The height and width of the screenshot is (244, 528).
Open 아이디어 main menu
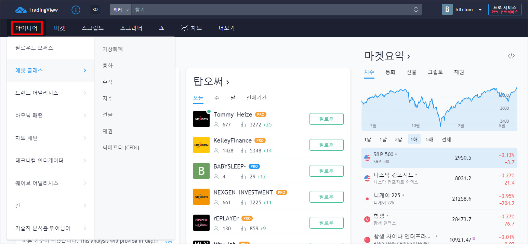click(x=26, y=28)
